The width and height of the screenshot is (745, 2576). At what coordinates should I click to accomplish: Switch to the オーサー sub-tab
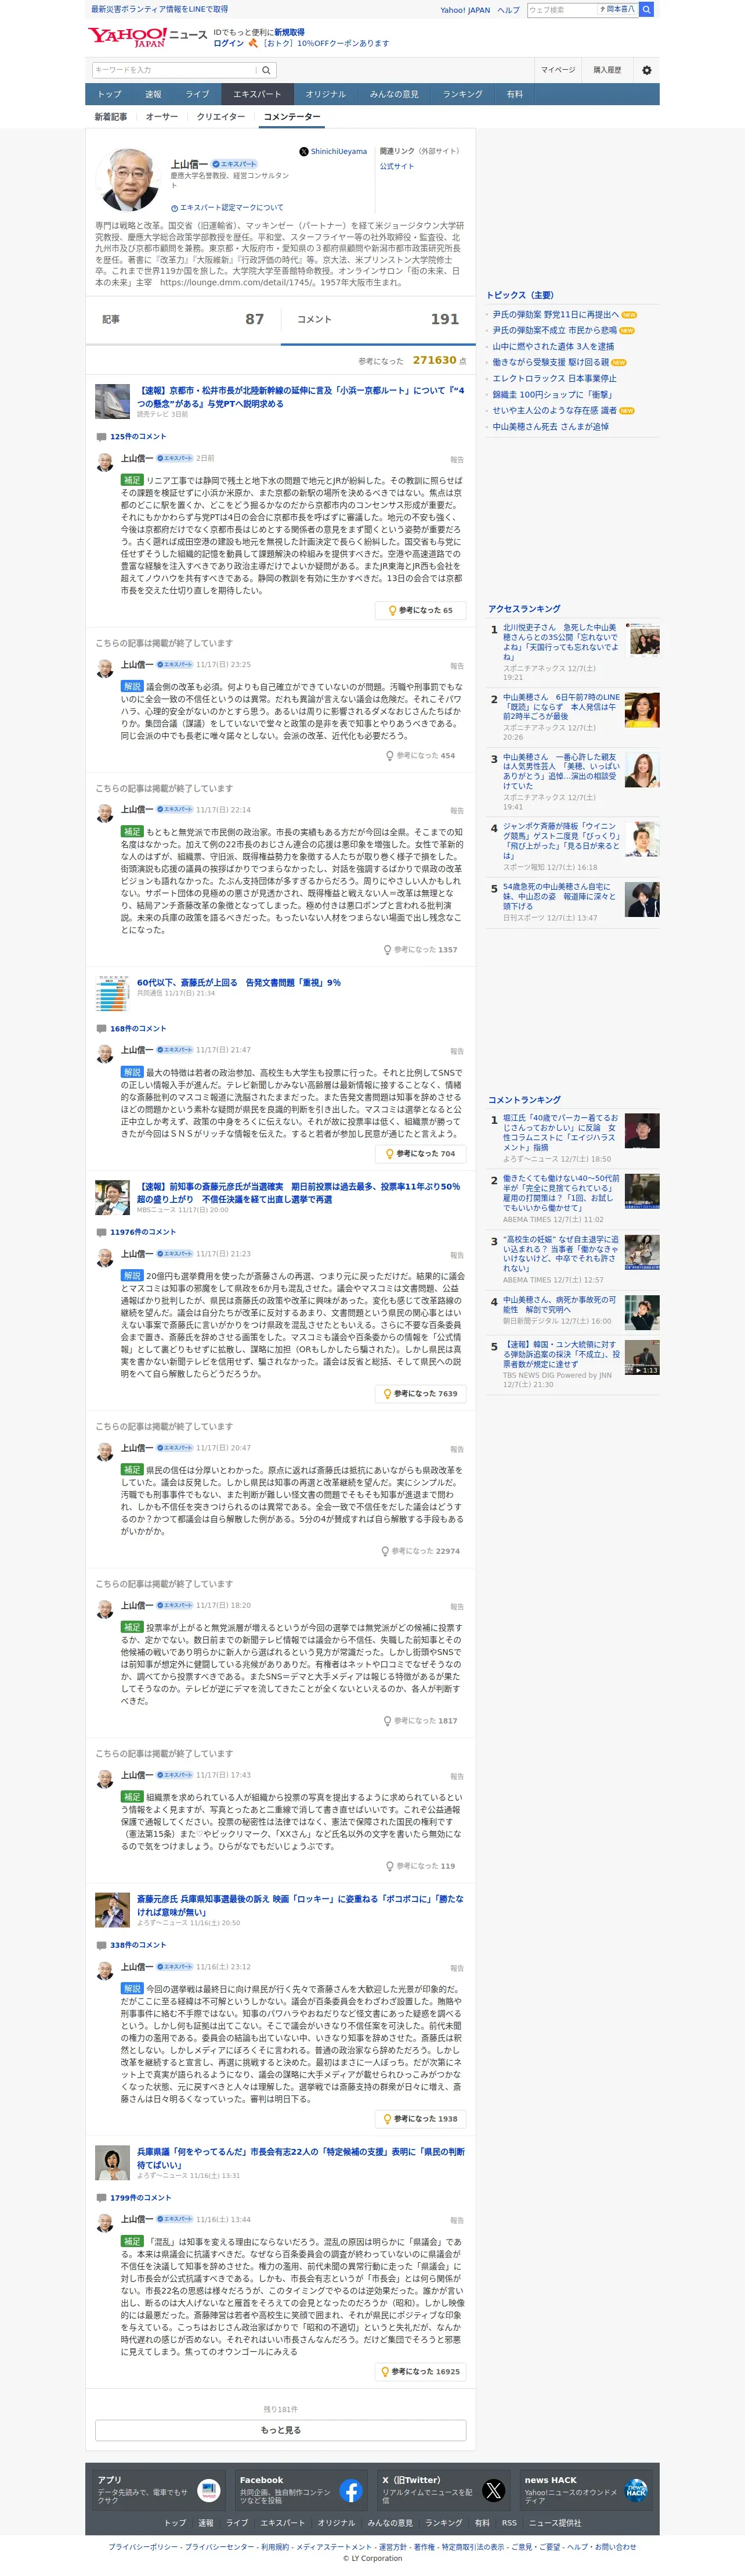point(162,117)
